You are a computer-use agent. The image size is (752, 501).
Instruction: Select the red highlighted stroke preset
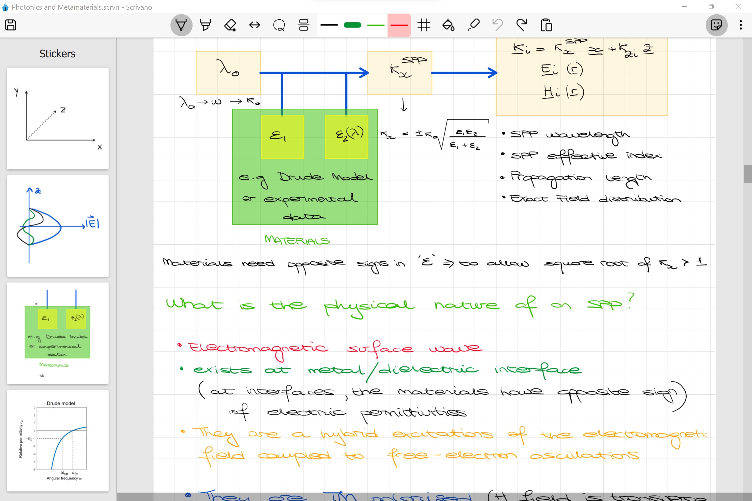click(399, 25)
